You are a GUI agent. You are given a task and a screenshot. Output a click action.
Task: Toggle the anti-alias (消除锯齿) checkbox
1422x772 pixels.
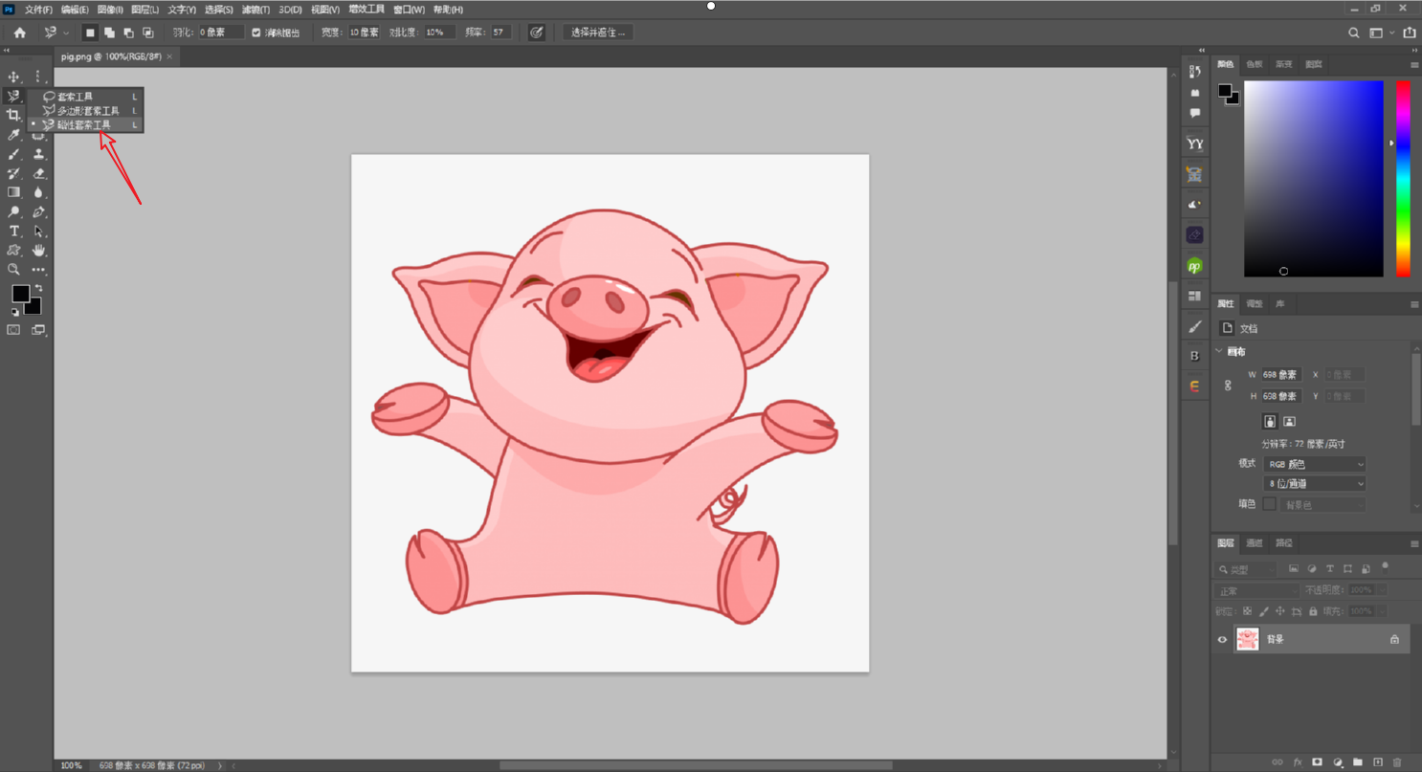pyautogui.click(x=256, y=33)
